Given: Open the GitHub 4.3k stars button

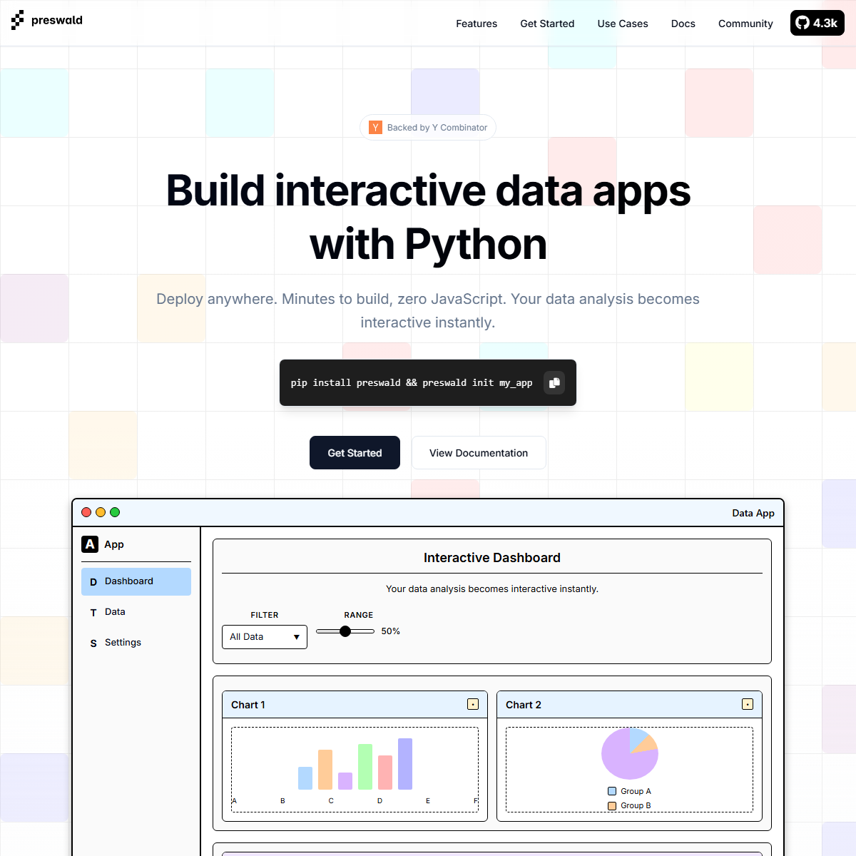Looking at the screenshot, I should (817, 23).
